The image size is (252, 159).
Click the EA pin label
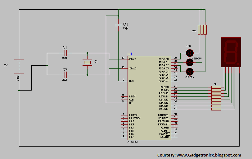pos(131,103)
